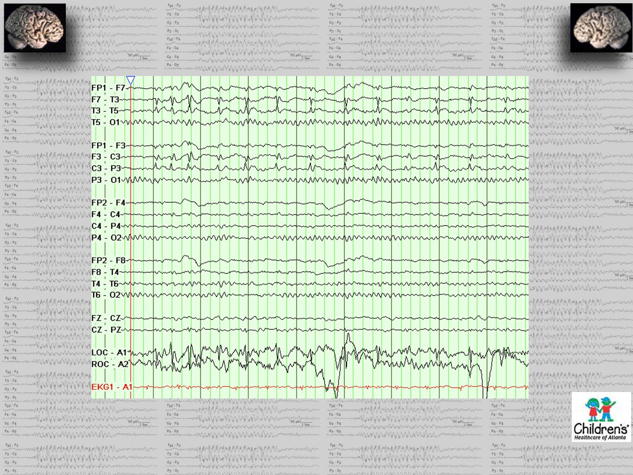Select the FP2 - F4 channel label
The image size is (633, 475).
click(x=109, y=203)
